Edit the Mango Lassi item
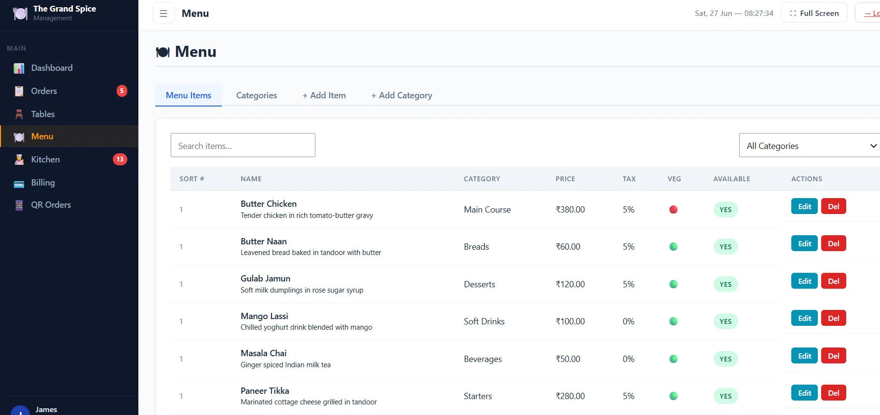The width and height of the screenshot is (880, 415). [804, 318]
